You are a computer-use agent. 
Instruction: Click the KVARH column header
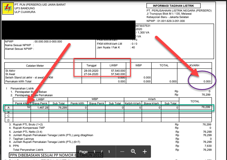click(x=194, y=66)
